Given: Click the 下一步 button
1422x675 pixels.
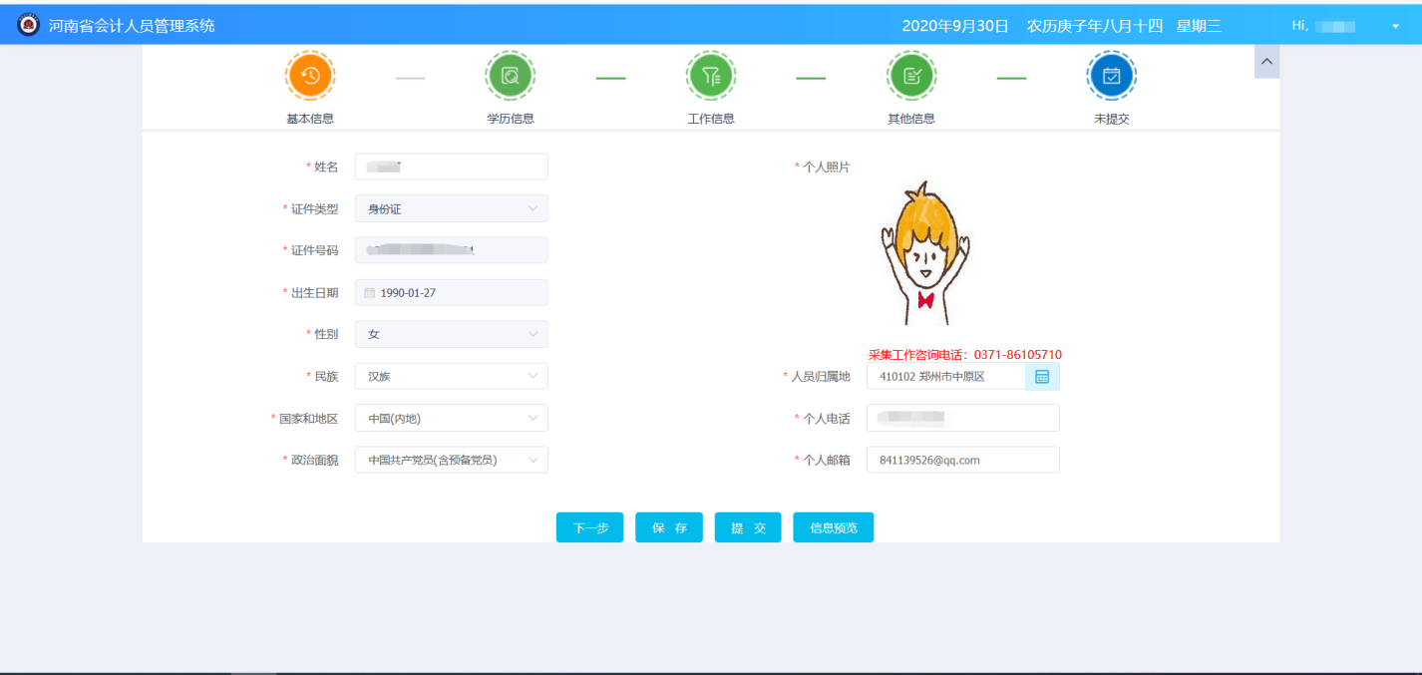Looking at the screenshot, I should click(x=589, y=526).
